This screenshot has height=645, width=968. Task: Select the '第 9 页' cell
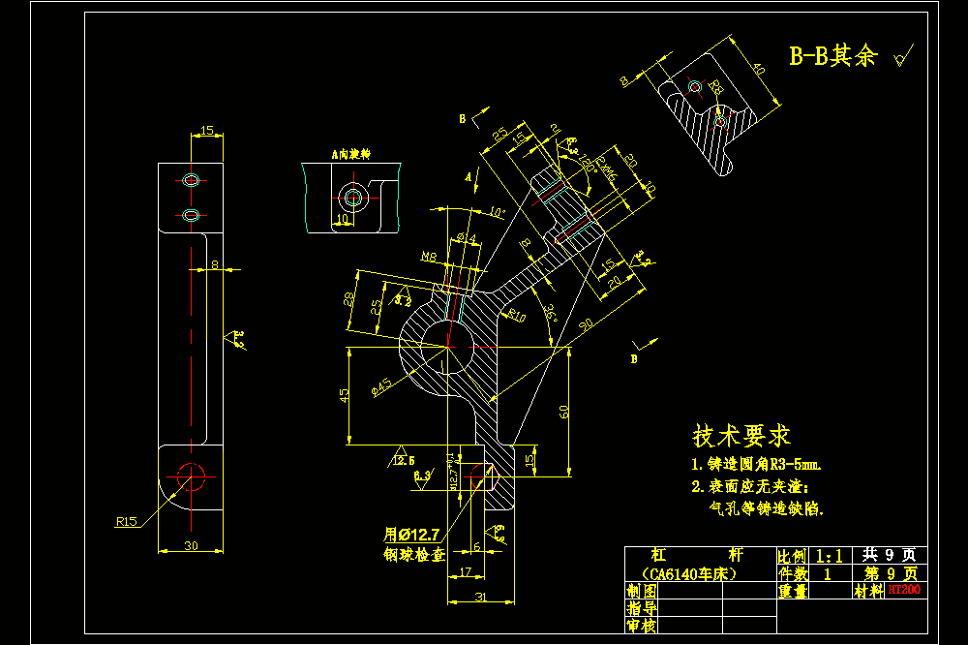tap(891, 574)
